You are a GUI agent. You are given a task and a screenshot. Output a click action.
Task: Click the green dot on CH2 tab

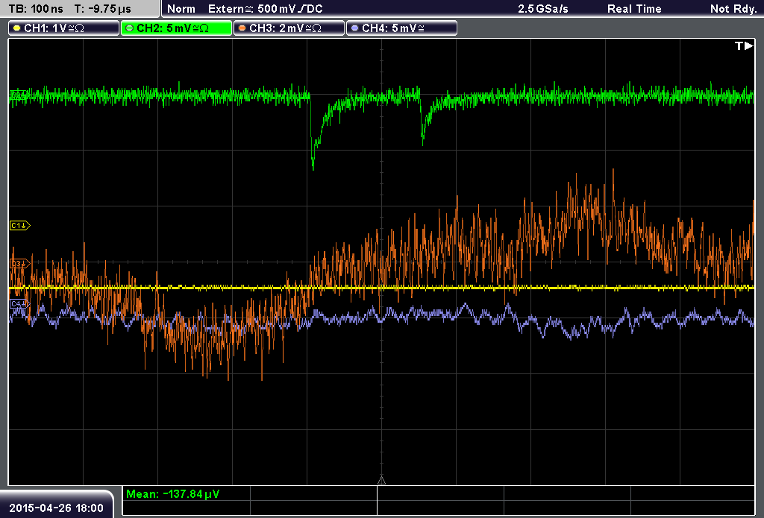130,28
